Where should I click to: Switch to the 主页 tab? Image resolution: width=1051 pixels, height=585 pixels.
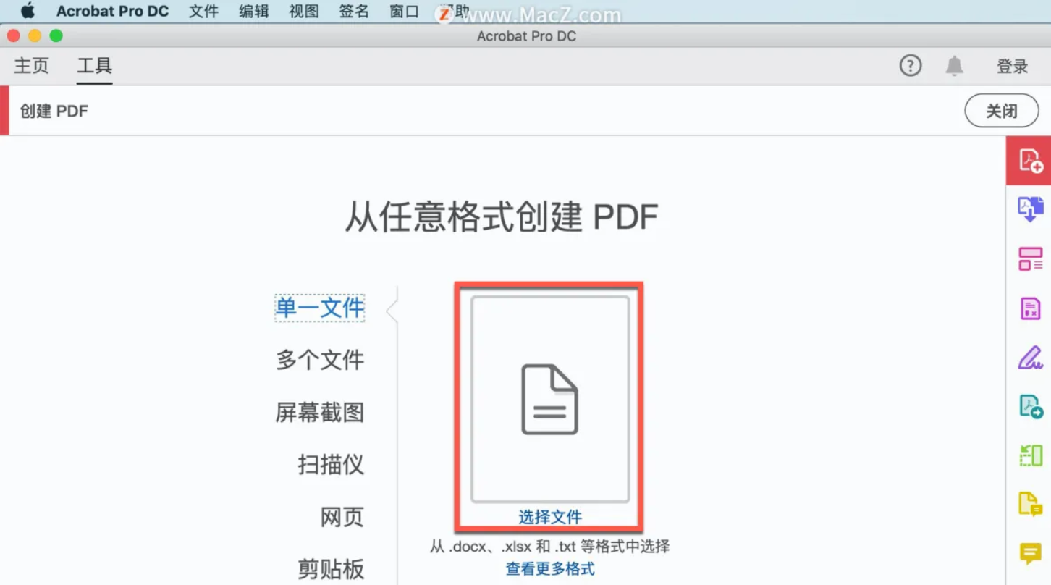point(32,66)
